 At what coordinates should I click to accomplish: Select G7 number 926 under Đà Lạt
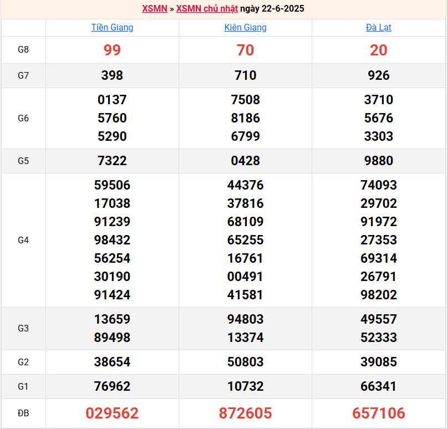379,75
